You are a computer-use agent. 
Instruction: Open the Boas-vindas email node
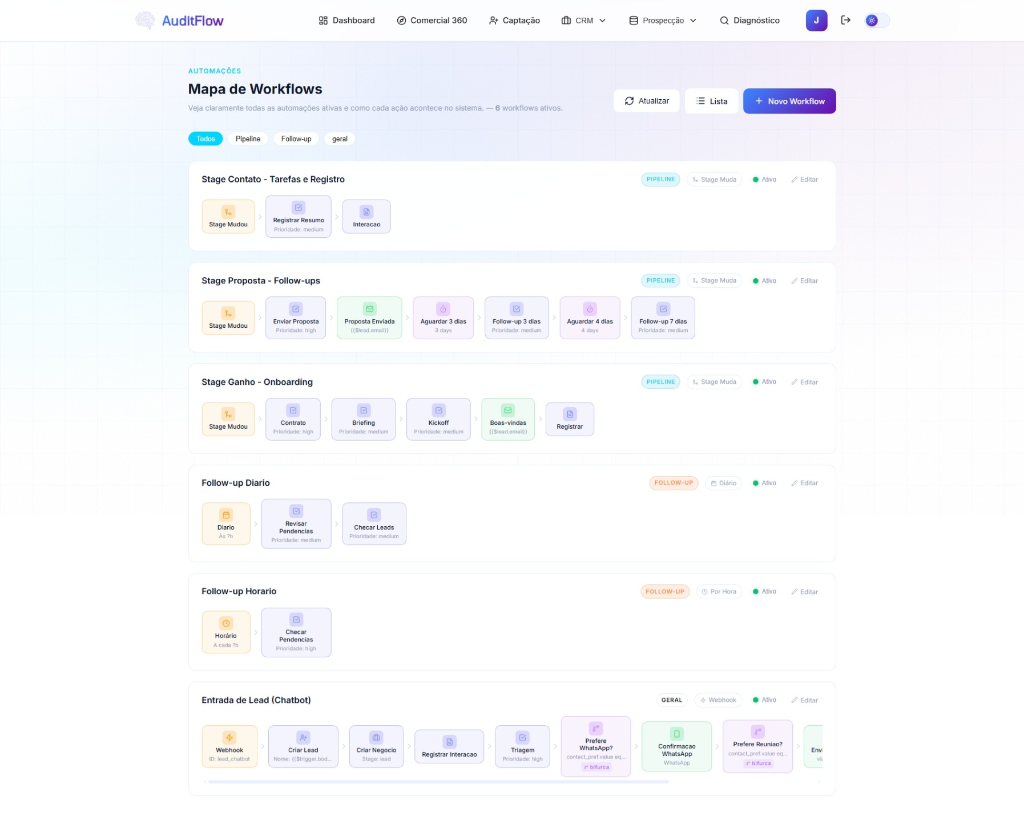[508, 419]
